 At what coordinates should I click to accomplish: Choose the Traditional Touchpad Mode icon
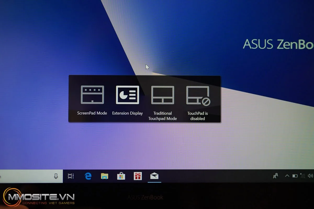tap(162, 95)
